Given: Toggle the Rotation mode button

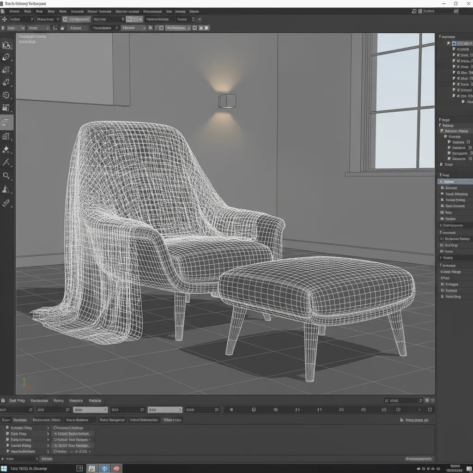Looking at the screenshot, I should click(178, 28).
